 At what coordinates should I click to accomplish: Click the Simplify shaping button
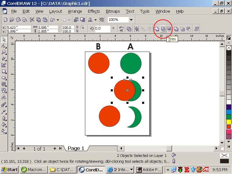click(x=176, y=29)
